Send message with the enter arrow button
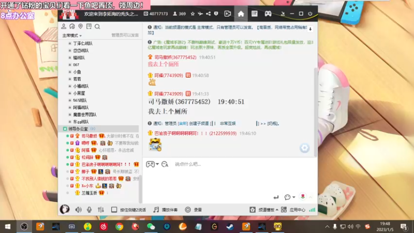The image size is (414, 233). [x=276, y=197]
